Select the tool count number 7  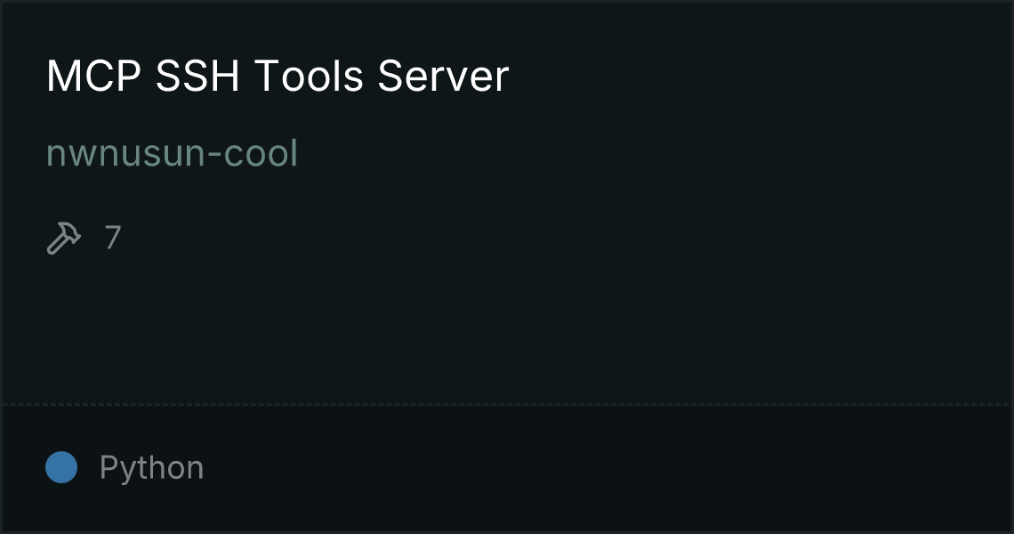click(113, 238)
